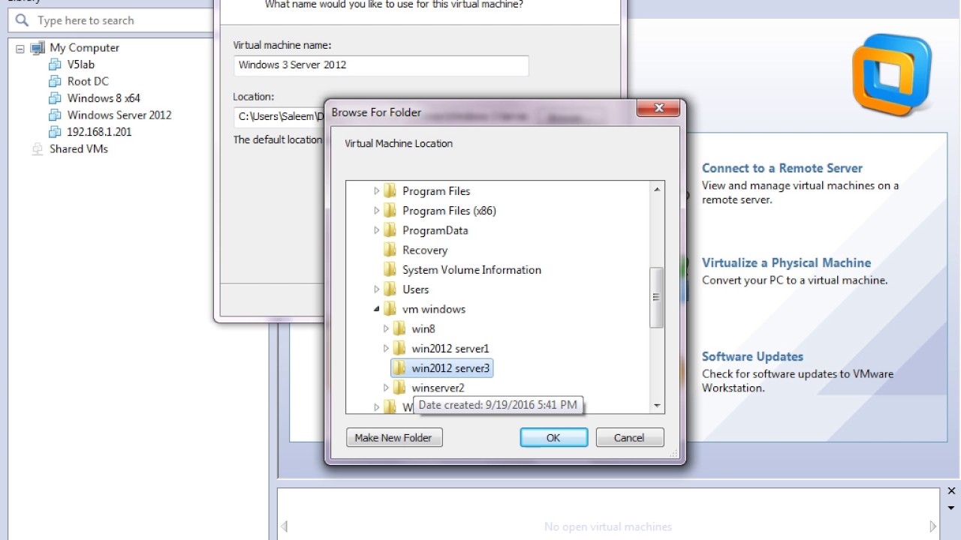Expand the win2012 server1 folder node
The image size is (961, 540).
pyautogui.click(x=387, y=348)
